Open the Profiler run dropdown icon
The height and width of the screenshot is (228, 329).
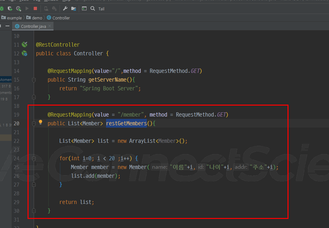tap(19, 9)
